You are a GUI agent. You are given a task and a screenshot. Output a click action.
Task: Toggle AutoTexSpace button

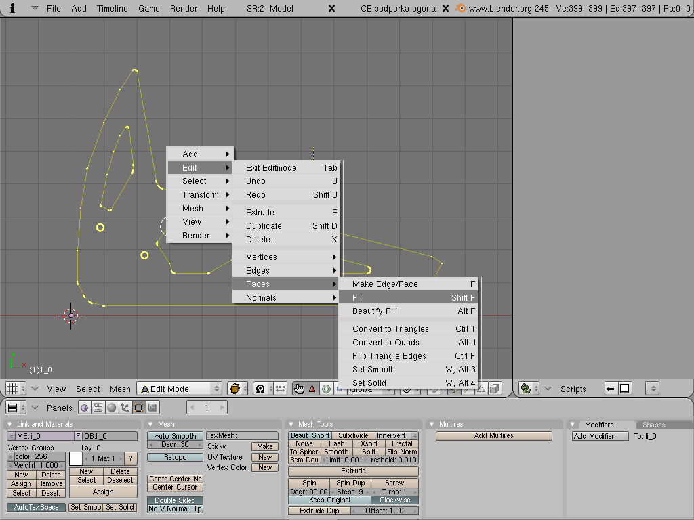click(x=37, y=507)
